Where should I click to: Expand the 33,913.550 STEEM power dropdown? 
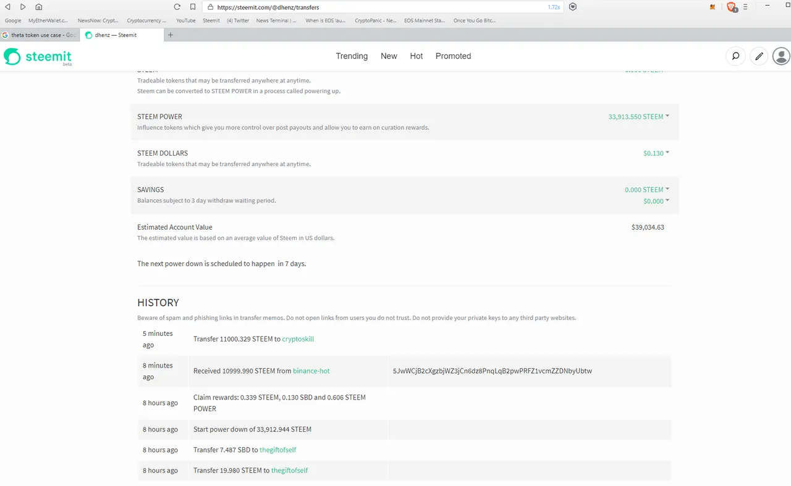coord(638,116)
